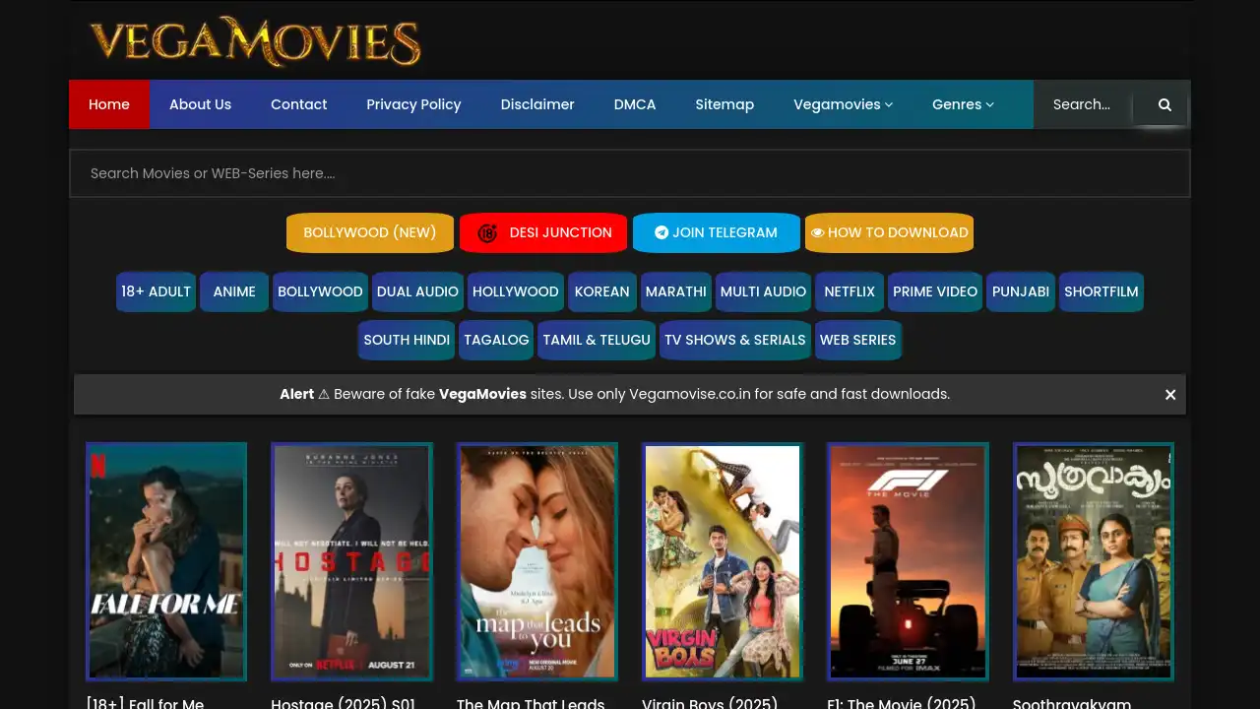
Task: Select the Web Series category
Action: click(857, 340)
